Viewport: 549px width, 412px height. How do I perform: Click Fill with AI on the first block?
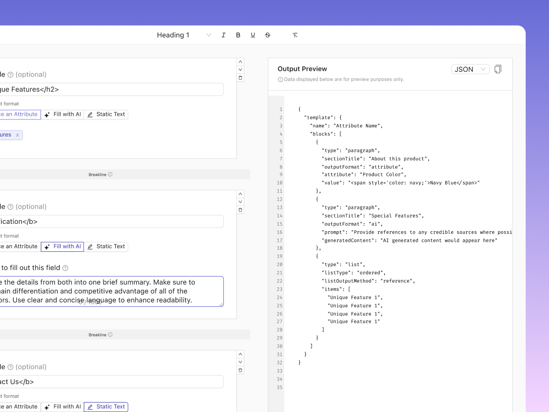tap(62, 114)
